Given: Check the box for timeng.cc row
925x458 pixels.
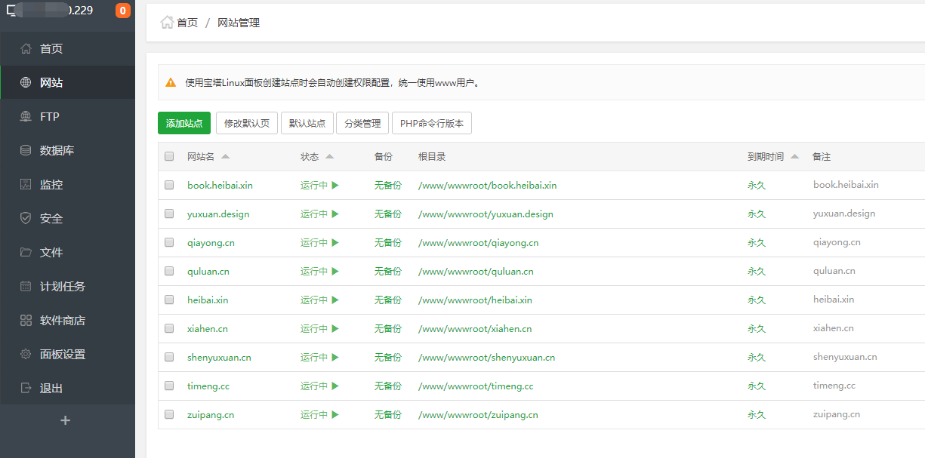Looking at the screenshot, I should click(169, 386).
